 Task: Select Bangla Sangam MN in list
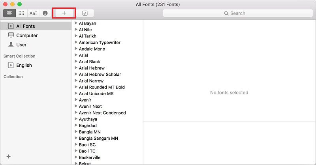tap(98, 138)
